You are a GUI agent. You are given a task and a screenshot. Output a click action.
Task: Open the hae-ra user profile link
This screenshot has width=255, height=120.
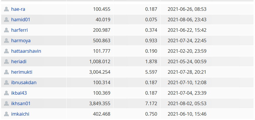(x=18, y=9)
